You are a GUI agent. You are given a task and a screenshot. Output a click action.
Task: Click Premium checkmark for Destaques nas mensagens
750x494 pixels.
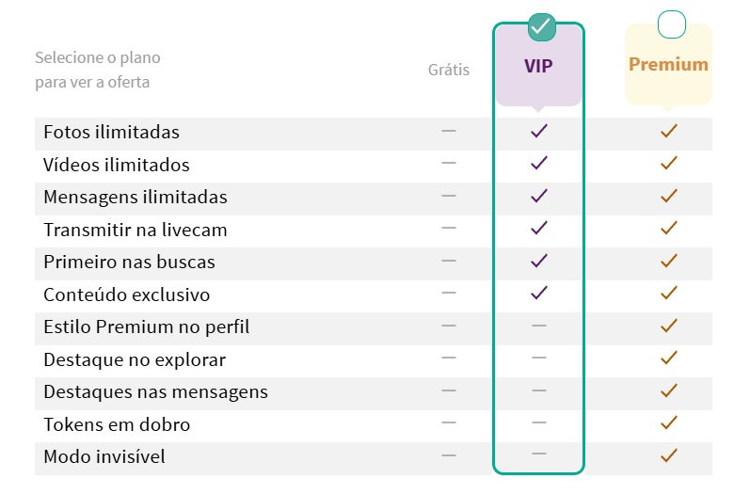pyautogui.click(x=669, y=390)
